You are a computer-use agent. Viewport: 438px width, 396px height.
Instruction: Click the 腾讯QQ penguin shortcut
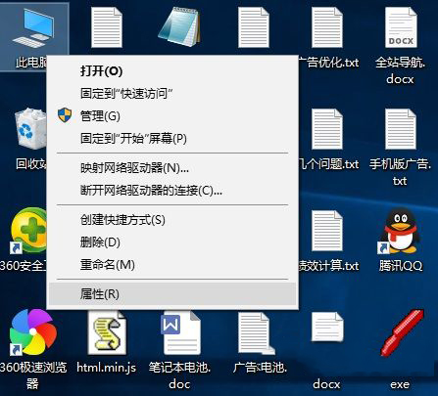tap(399, 232)
